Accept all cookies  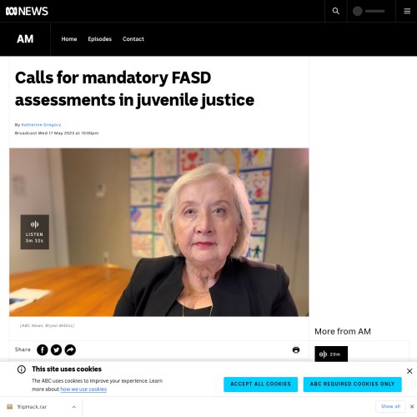point(260,384)
